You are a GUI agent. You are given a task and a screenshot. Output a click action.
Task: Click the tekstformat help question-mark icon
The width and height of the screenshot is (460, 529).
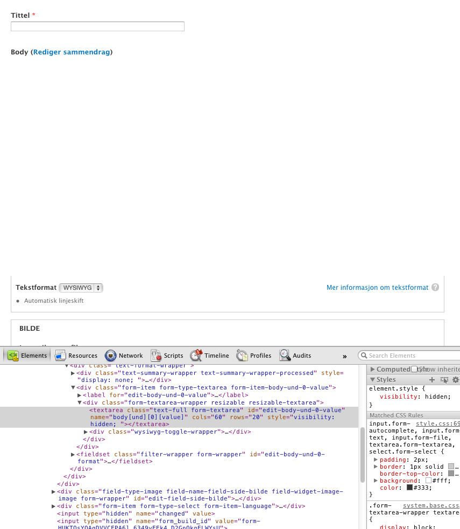(x=435, y=288)
